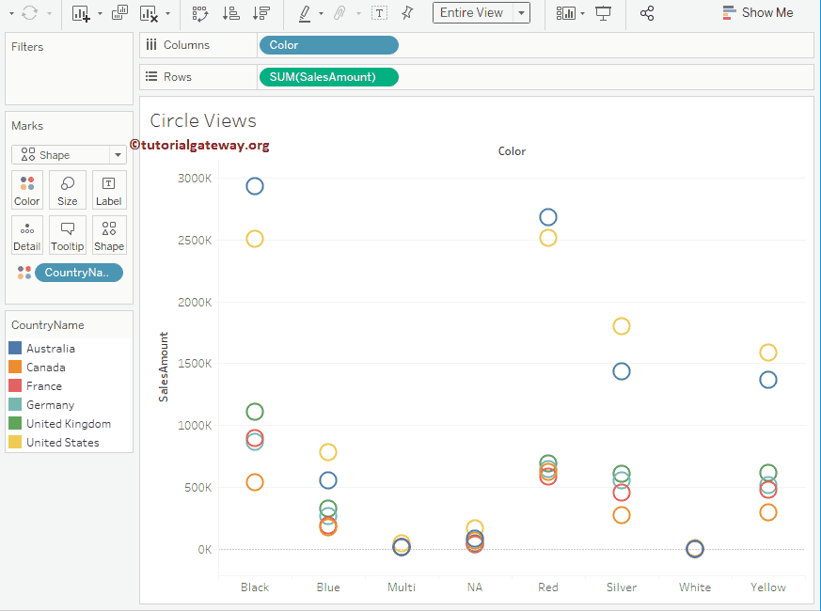Open the Entire View fit dropdown

point(520,13)
